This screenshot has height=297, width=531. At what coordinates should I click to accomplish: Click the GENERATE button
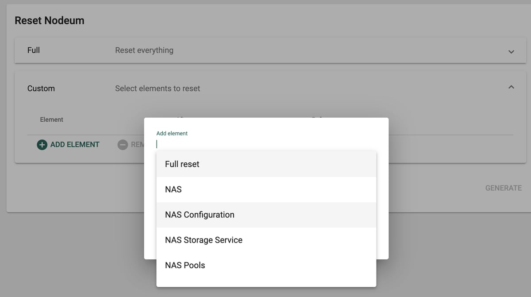pyautogui.click(x=503, y=188)
